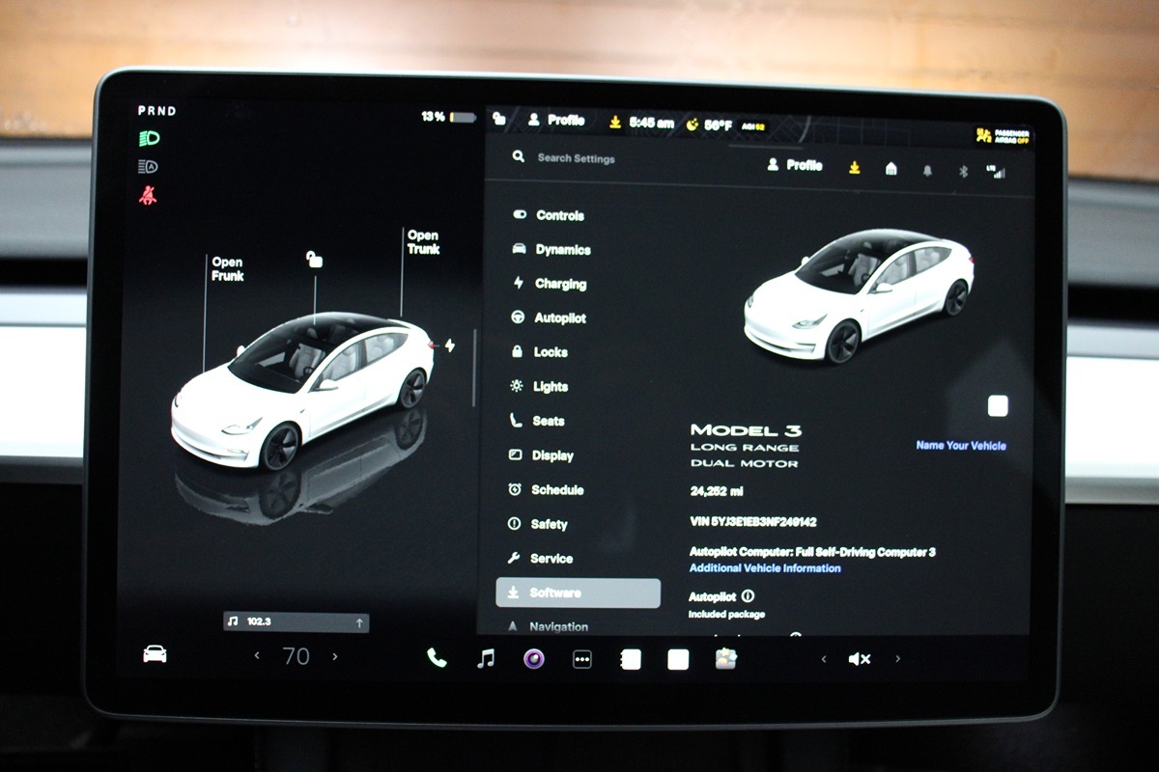1159x772 pixels.
Task: Toggle mute on the volume speaker icon
Action: (859, 659)
